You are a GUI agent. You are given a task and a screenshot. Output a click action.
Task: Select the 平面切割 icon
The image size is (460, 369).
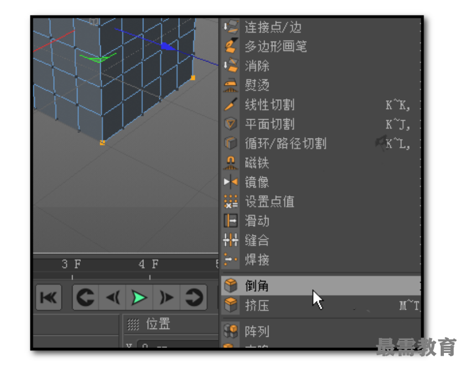[x=231, y=124]
